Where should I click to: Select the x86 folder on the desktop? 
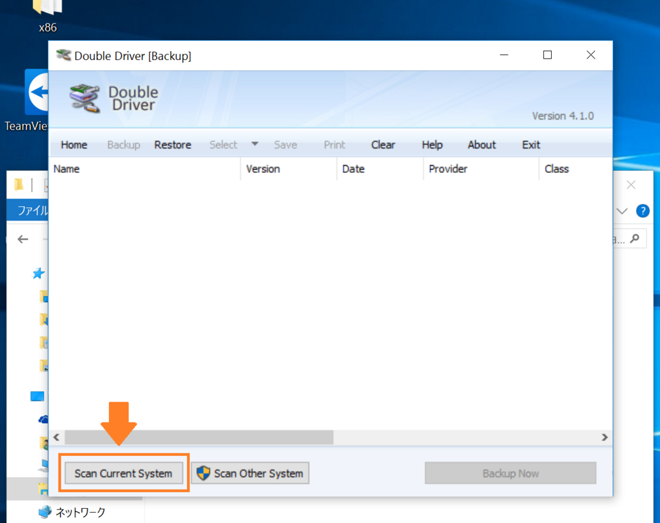(x=48, y=16)
